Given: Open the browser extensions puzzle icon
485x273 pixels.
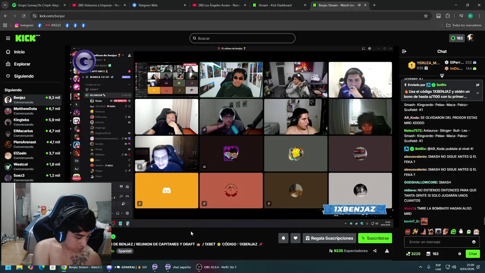Looking at the screenshot, I should tap(448, 16).
